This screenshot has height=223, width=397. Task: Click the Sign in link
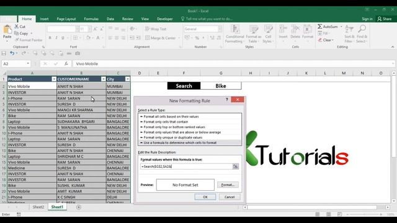coord(367,19)
